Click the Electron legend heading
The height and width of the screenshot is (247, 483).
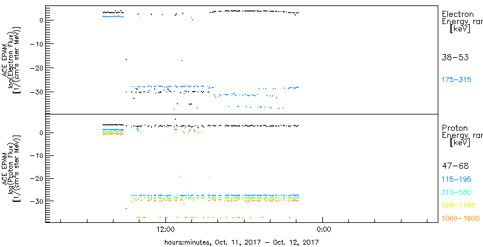tap(458, 14)
